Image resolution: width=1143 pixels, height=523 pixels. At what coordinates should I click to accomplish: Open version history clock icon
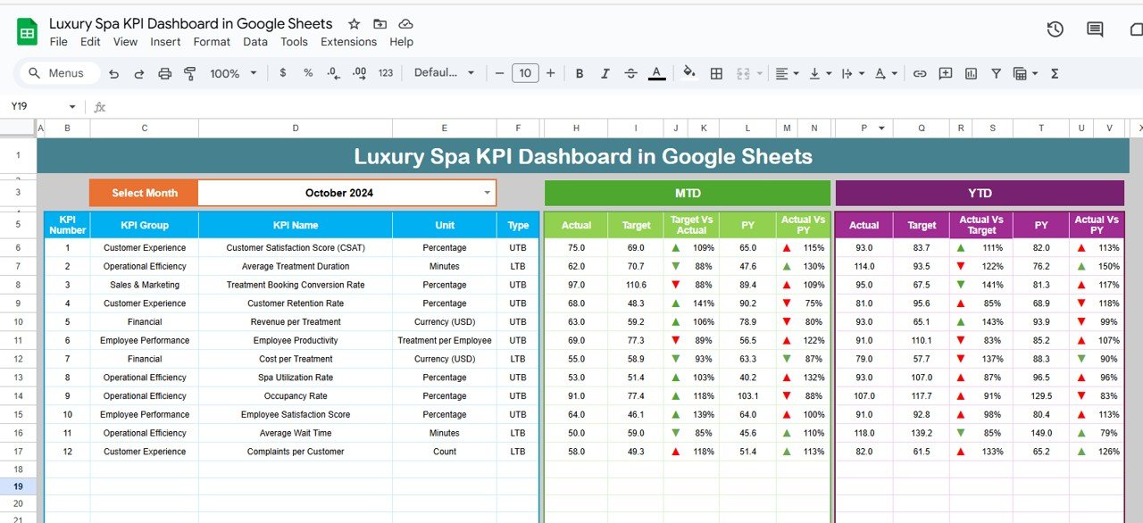tap(1055, 29)
